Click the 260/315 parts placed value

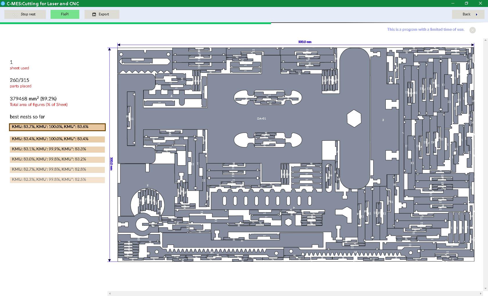[x=19, y=80]
